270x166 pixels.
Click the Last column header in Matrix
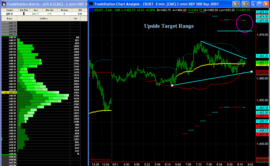[36, 10]
